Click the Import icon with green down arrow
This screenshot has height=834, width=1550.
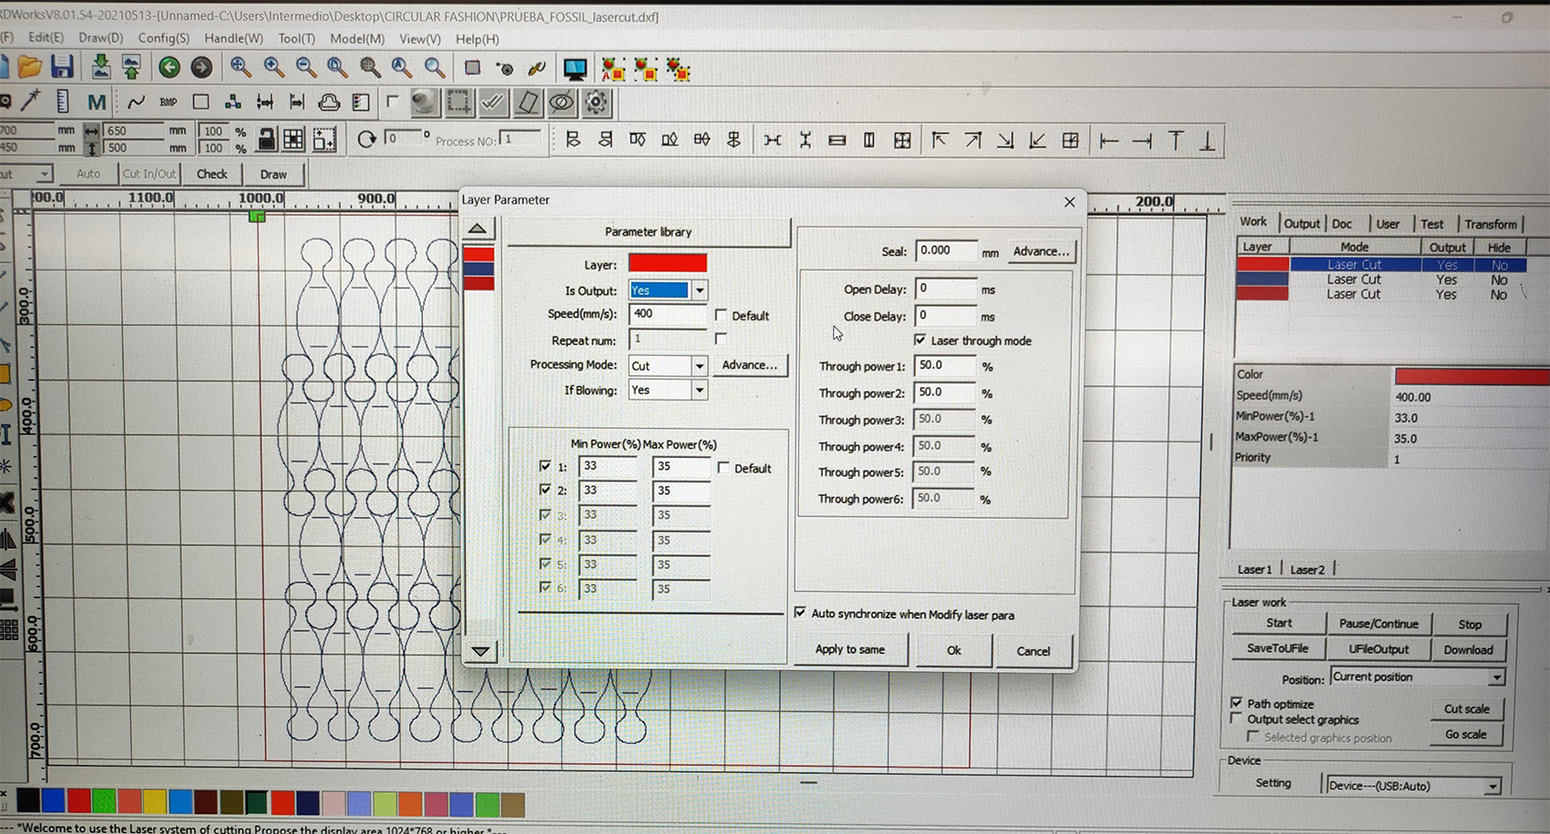pos(100,67)
